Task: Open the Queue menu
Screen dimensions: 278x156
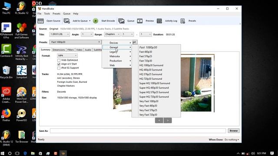Action: point(66,13)
